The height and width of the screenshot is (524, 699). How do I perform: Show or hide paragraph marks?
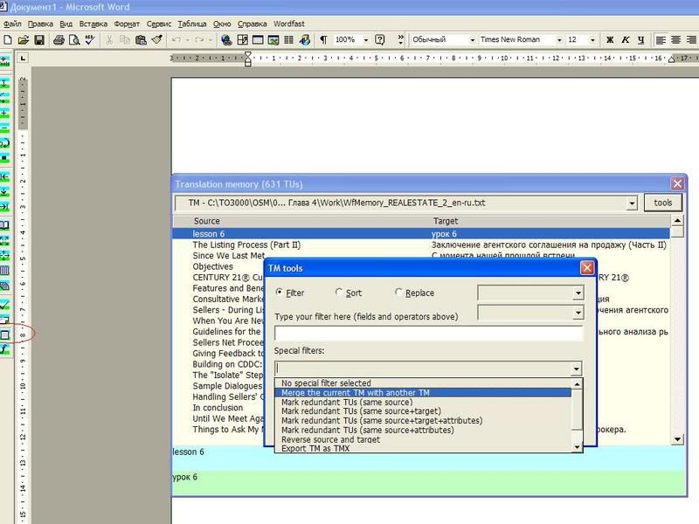(x=323, y=40)
